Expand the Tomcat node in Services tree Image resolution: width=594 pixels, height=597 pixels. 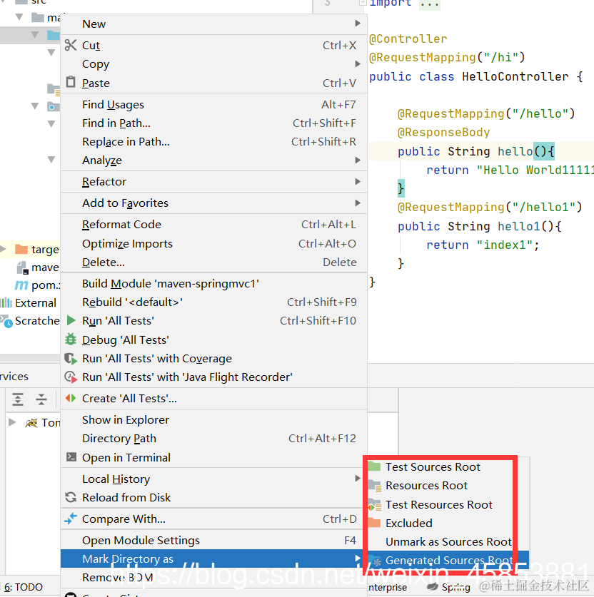(x=12, y=422)
